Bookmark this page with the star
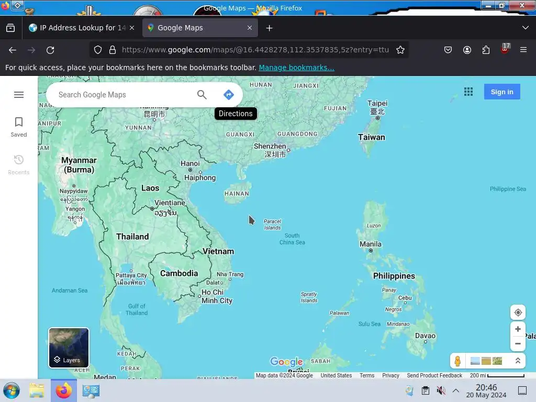Screen dimensions: 536x402 tap(400, 50)
